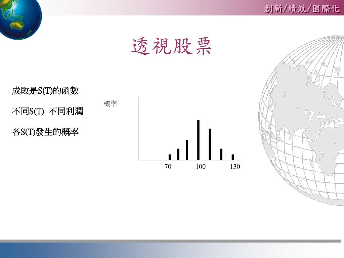Image resolution: width=344 pixels, height=258 pixels.
Task: Select the line 不同S(T) 不同利潤
Action: 47,111
